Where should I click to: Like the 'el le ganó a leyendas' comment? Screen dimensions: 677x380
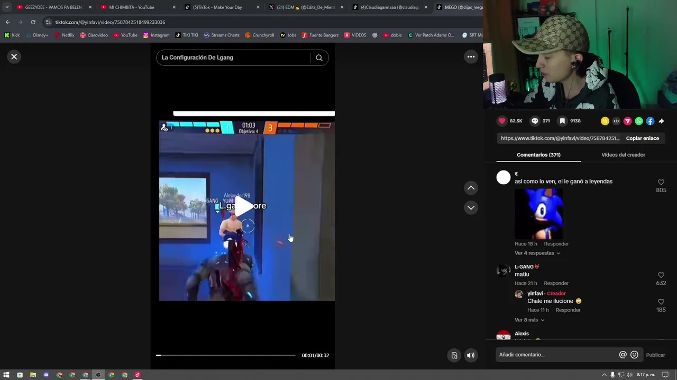pyautogui.click(x=661, y=182)
